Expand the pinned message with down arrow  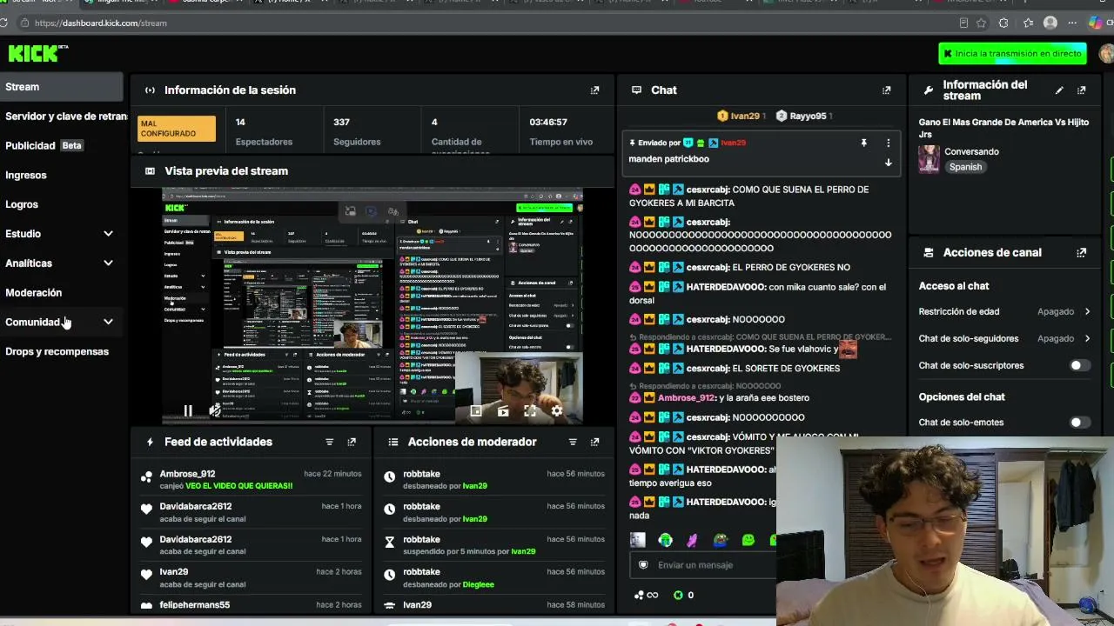pos(889,163)
